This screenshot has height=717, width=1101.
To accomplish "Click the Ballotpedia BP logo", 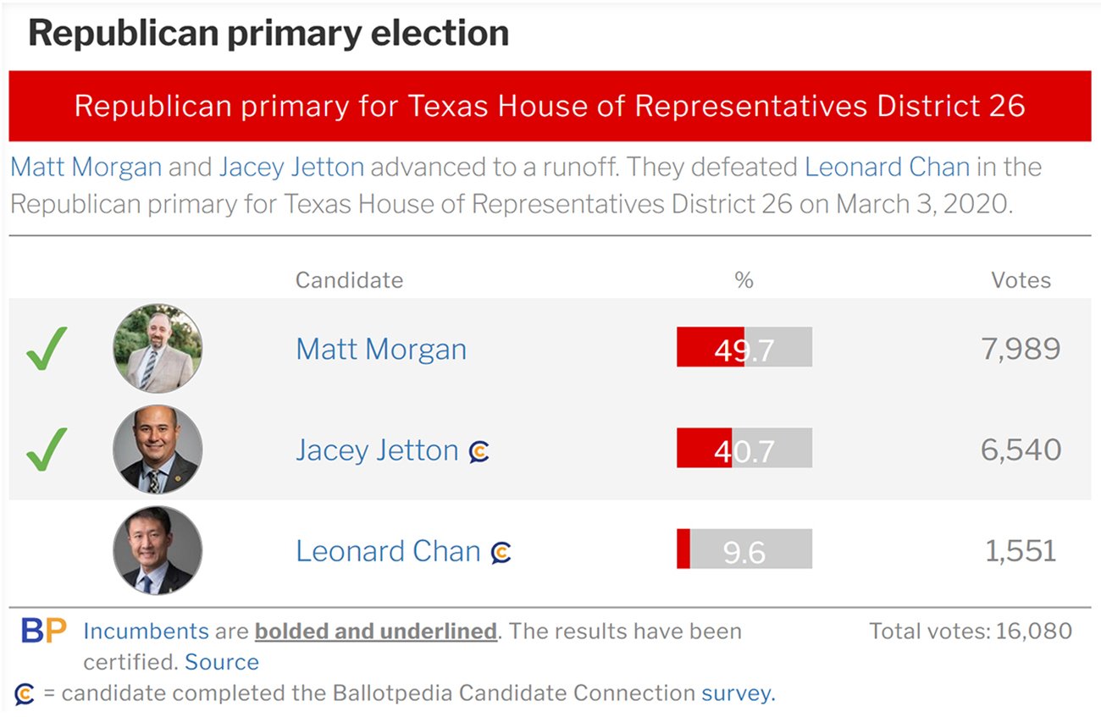I will (43, 632).
